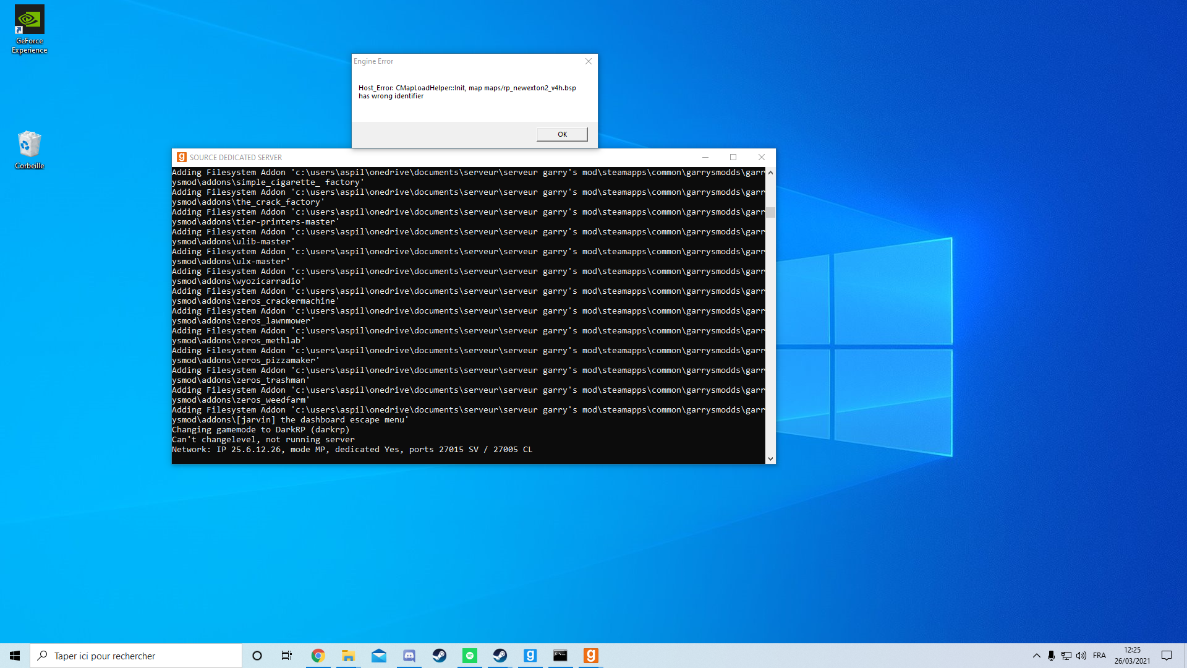
Task: Click the 'zeros_methlab' addon console line
Action: [x=239, y=341]
